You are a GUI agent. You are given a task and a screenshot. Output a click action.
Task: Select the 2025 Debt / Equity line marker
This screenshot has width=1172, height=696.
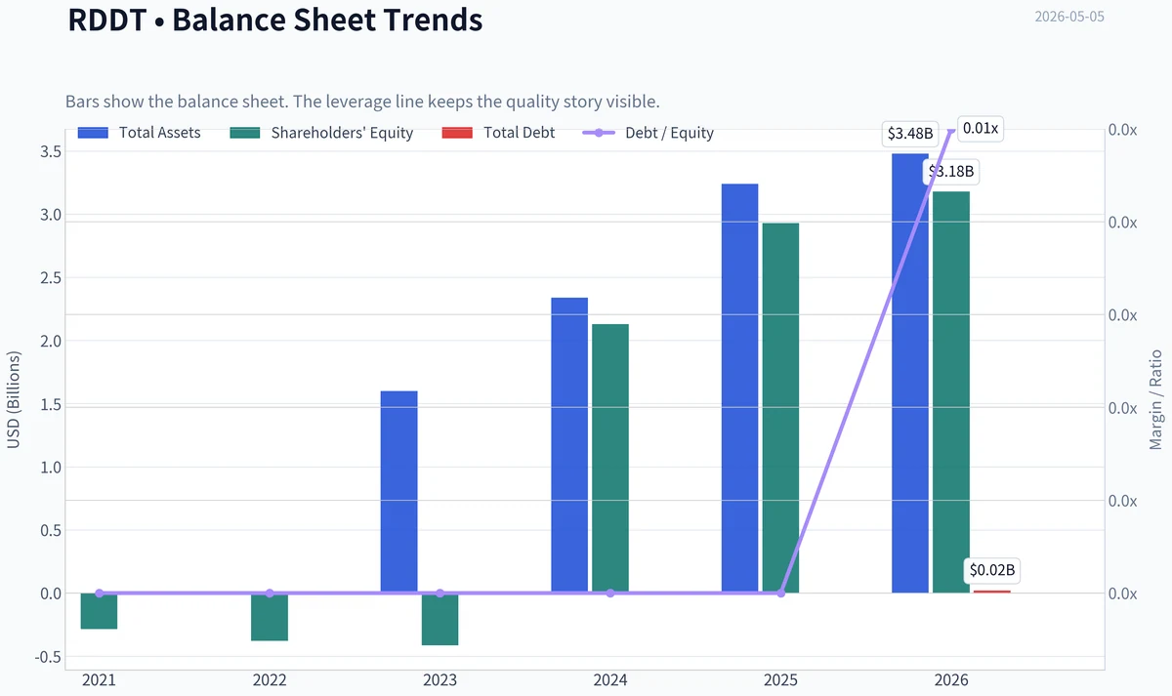click(x=780, y=594)
